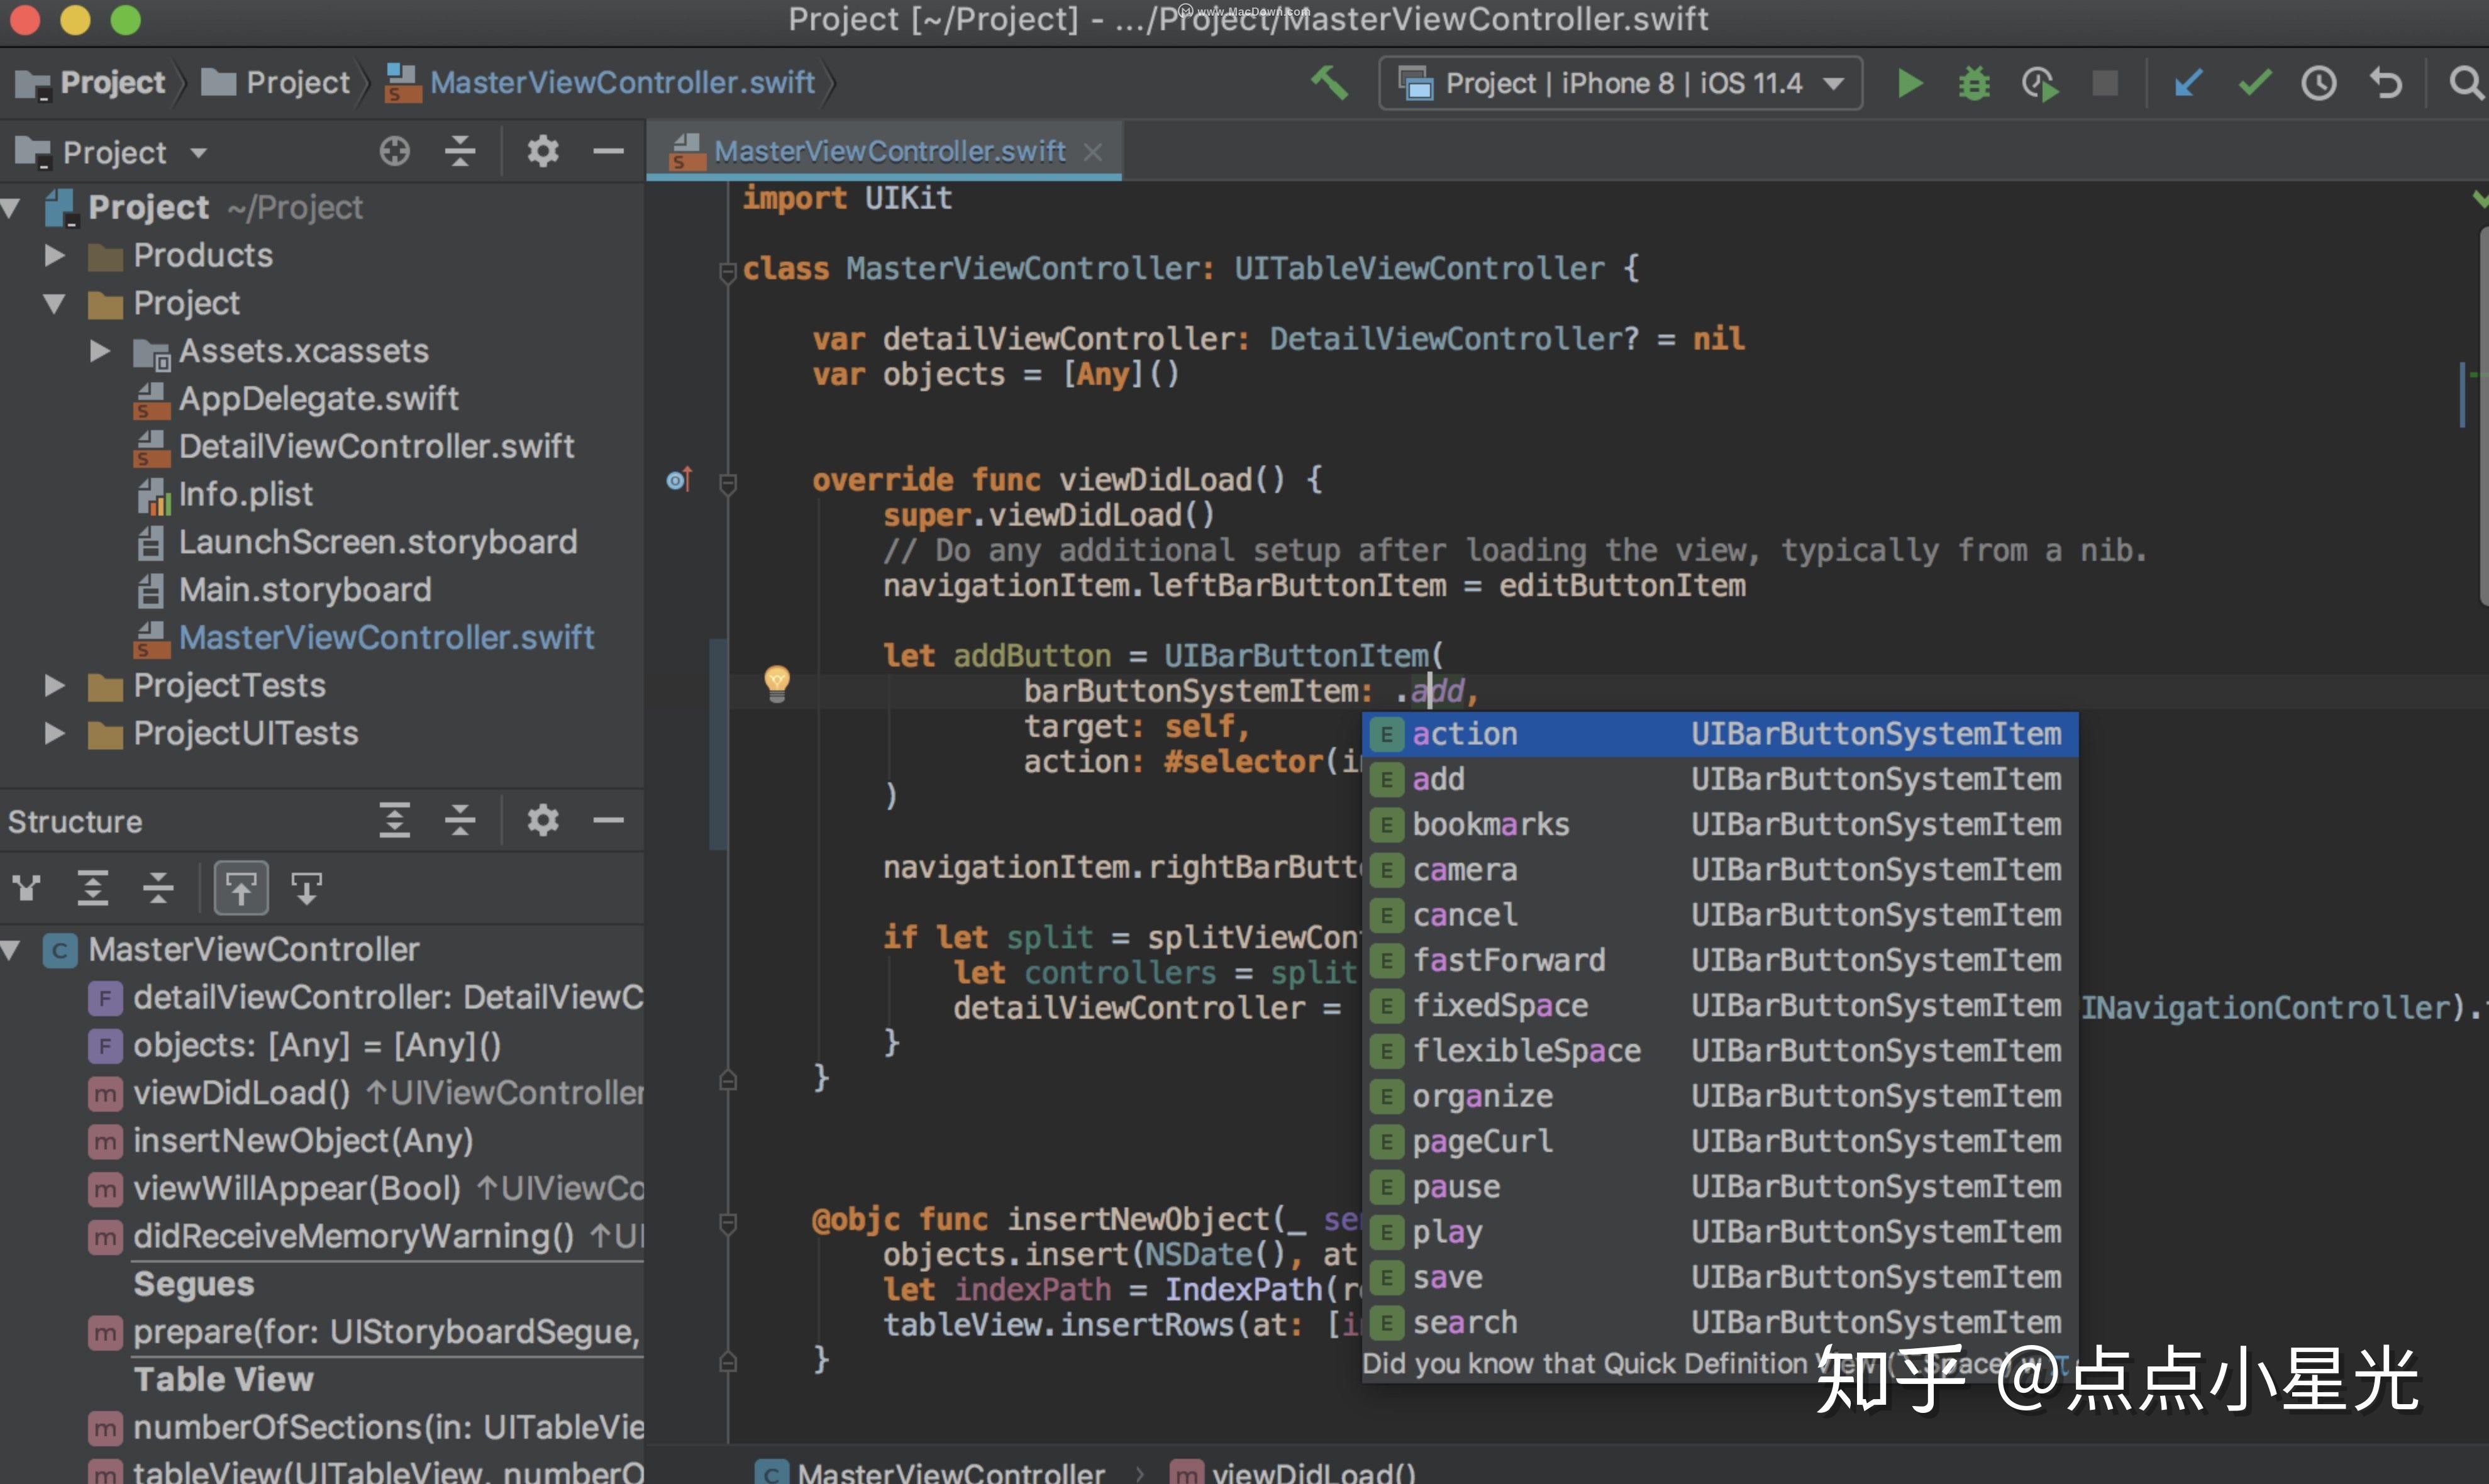Open Local History with the clock icon
The image size is (2489, 1484).
[2319, 83]
